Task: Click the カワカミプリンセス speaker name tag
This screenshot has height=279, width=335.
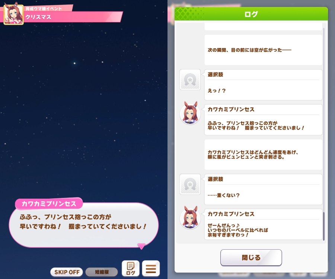Action: tap(49, 203)
